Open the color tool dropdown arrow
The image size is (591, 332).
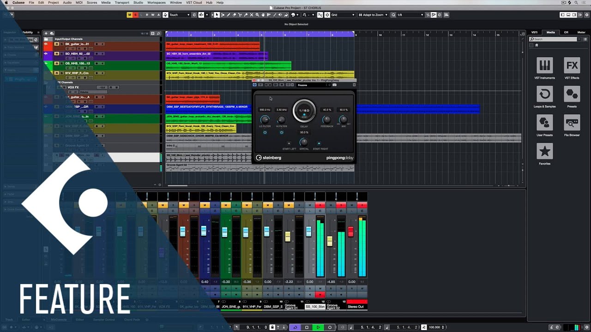click(297, 15)
